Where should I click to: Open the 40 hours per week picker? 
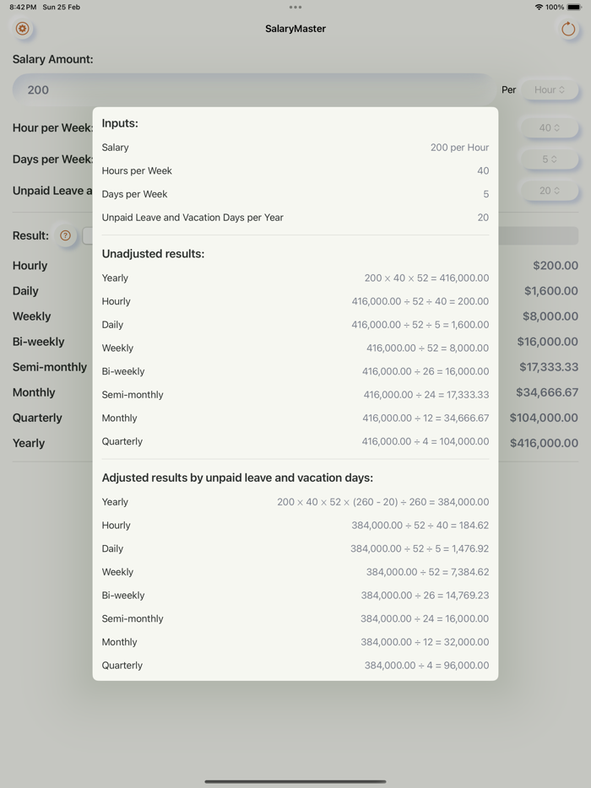pos(550,127)
